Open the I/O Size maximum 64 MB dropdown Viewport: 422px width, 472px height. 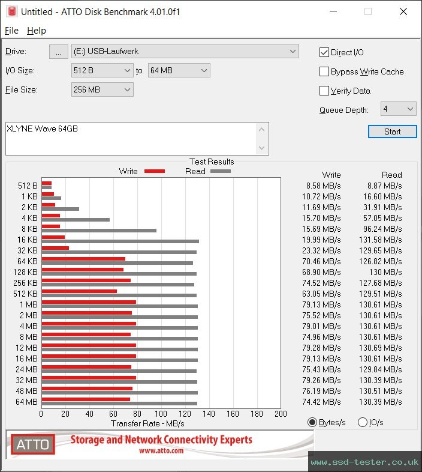pyautogui.click(x=179, y=70)
